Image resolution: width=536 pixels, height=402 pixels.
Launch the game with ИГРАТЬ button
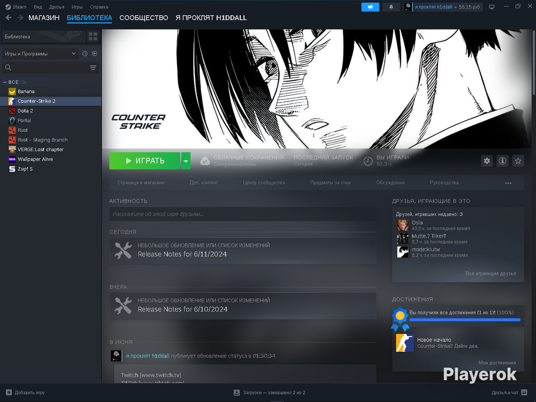point(145,161)
